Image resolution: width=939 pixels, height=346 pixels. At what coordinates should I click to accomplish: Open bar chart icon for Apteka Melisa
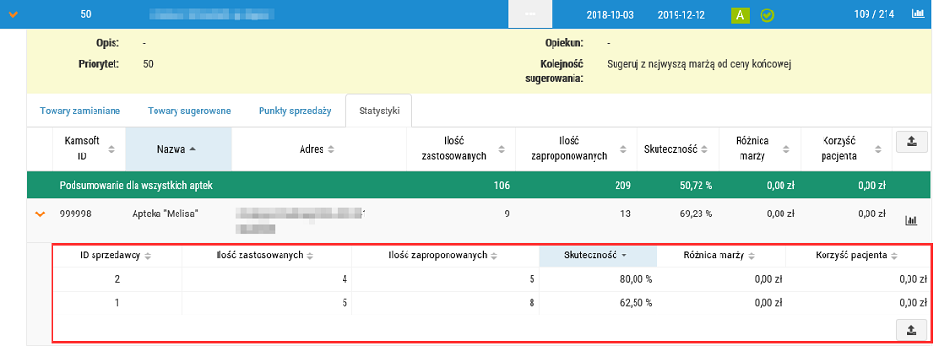coord(910,221)
